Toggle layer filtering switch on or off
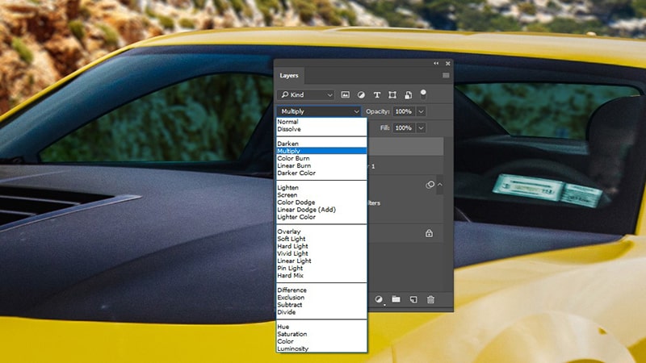 [423, 94]
